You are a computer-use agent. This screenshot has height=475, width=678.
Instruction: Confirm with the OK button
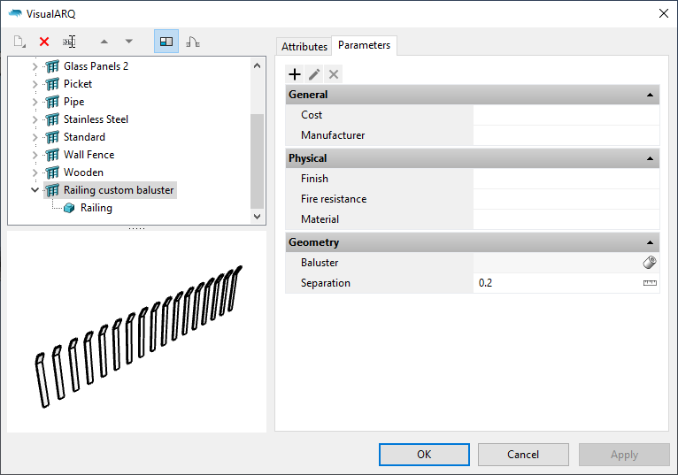(424, 455)
